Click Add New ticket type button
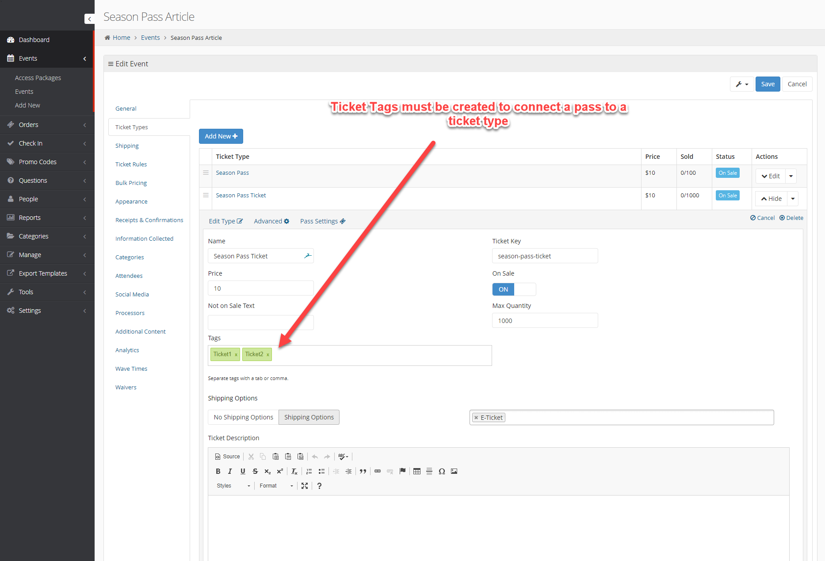The image size is (825, 561). click(221, 136)
